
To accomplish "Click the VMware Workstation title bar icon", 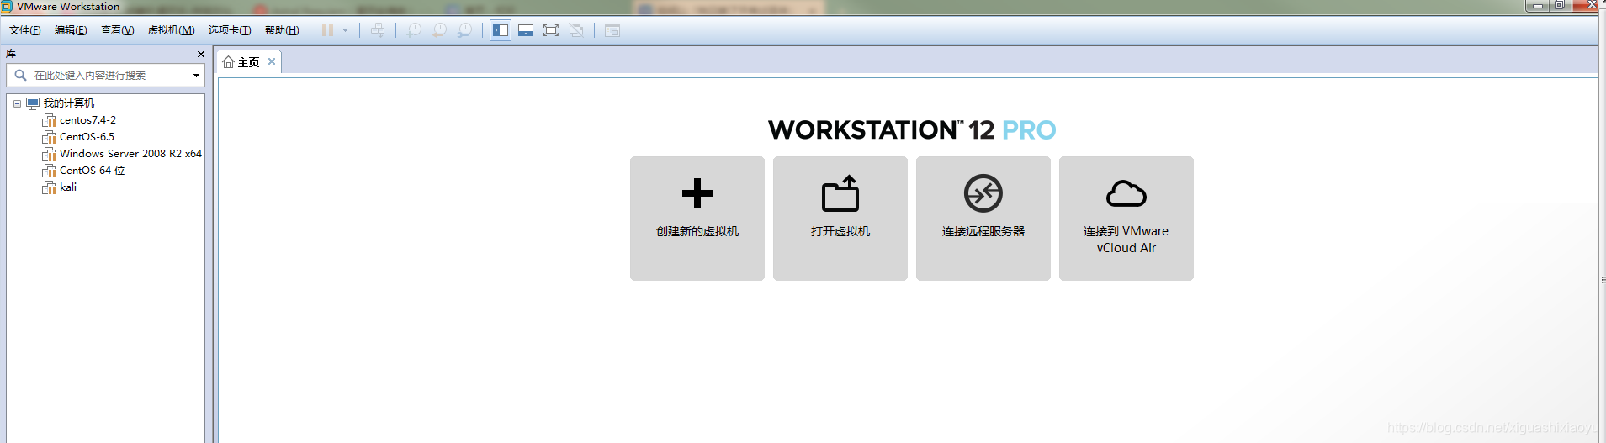I will [7, 6].
